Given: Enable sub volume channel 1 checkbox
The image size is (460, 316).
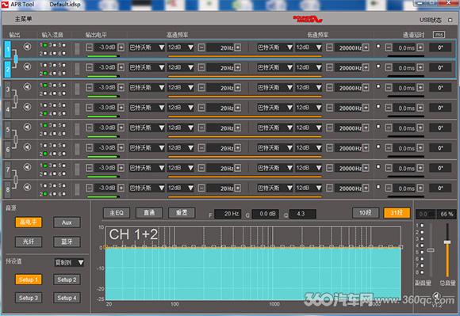Looking at the screenshot, I should (422, 225).
